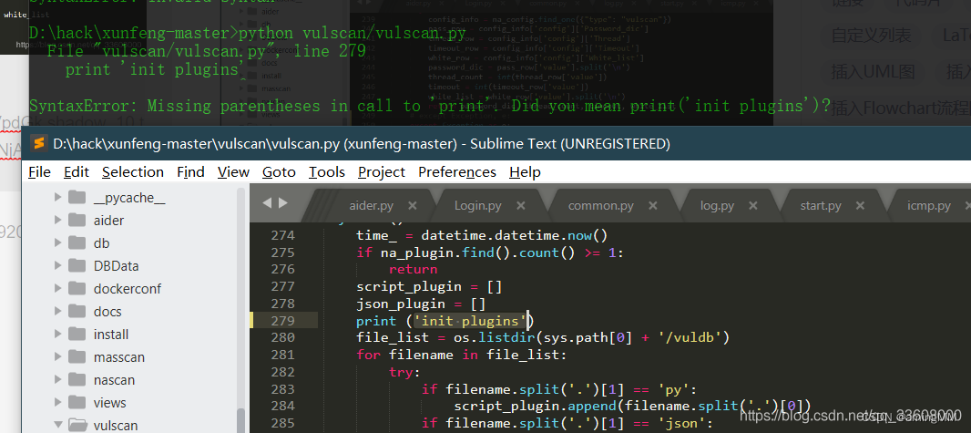Image resolution: width=971 pixels, height=433 pixels.
Task: Select the aider folder icon
Action: click(77, 220)
